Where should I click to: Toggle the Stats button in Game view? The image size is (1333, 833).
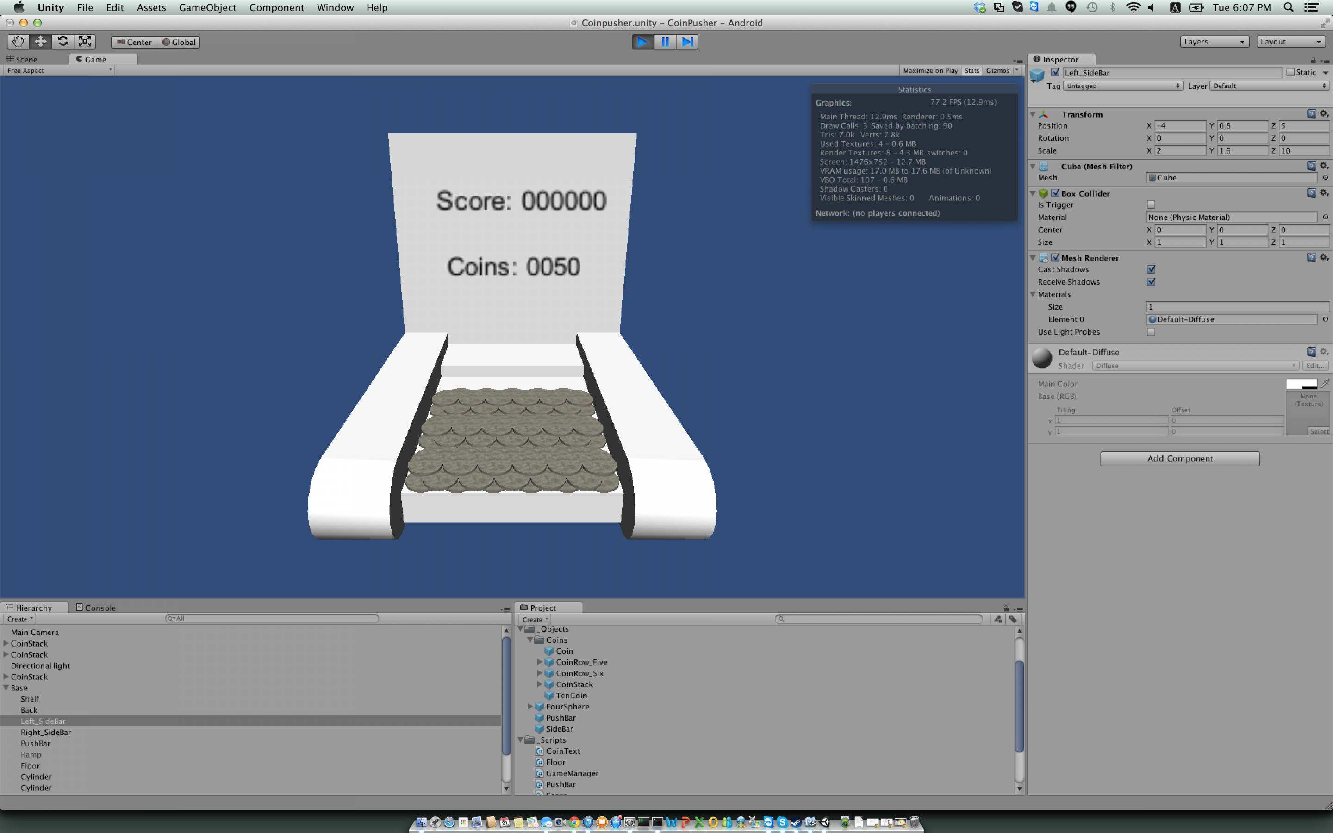point(972,70)
